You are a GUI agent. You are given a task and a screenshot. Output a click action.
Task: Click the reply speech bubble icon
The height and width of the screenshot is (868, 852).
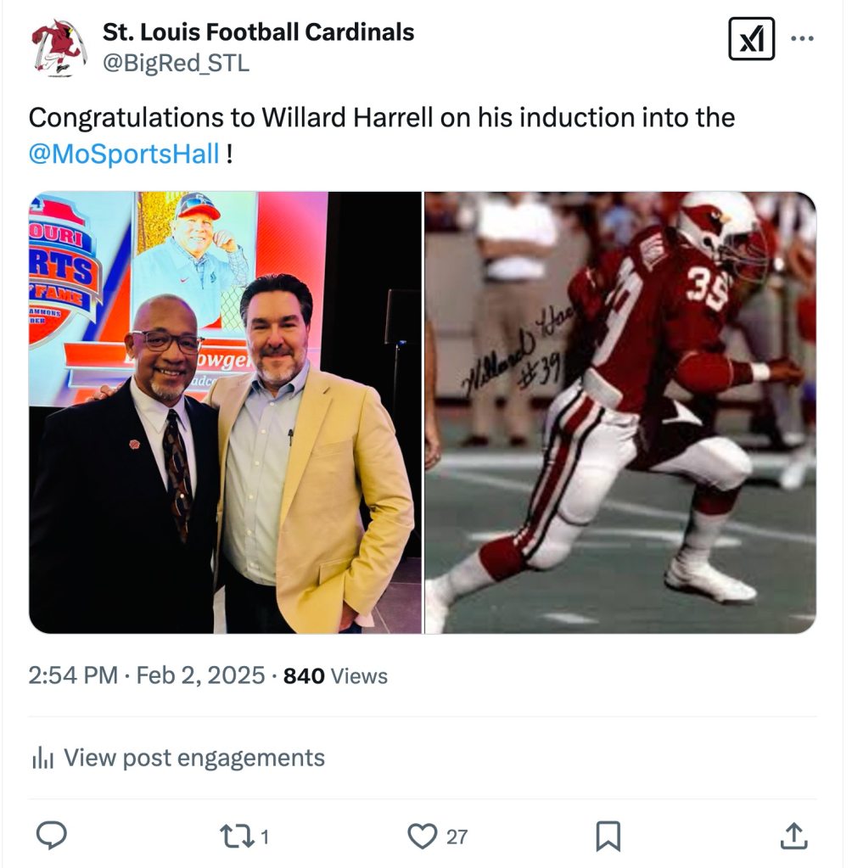pos(52,836)
